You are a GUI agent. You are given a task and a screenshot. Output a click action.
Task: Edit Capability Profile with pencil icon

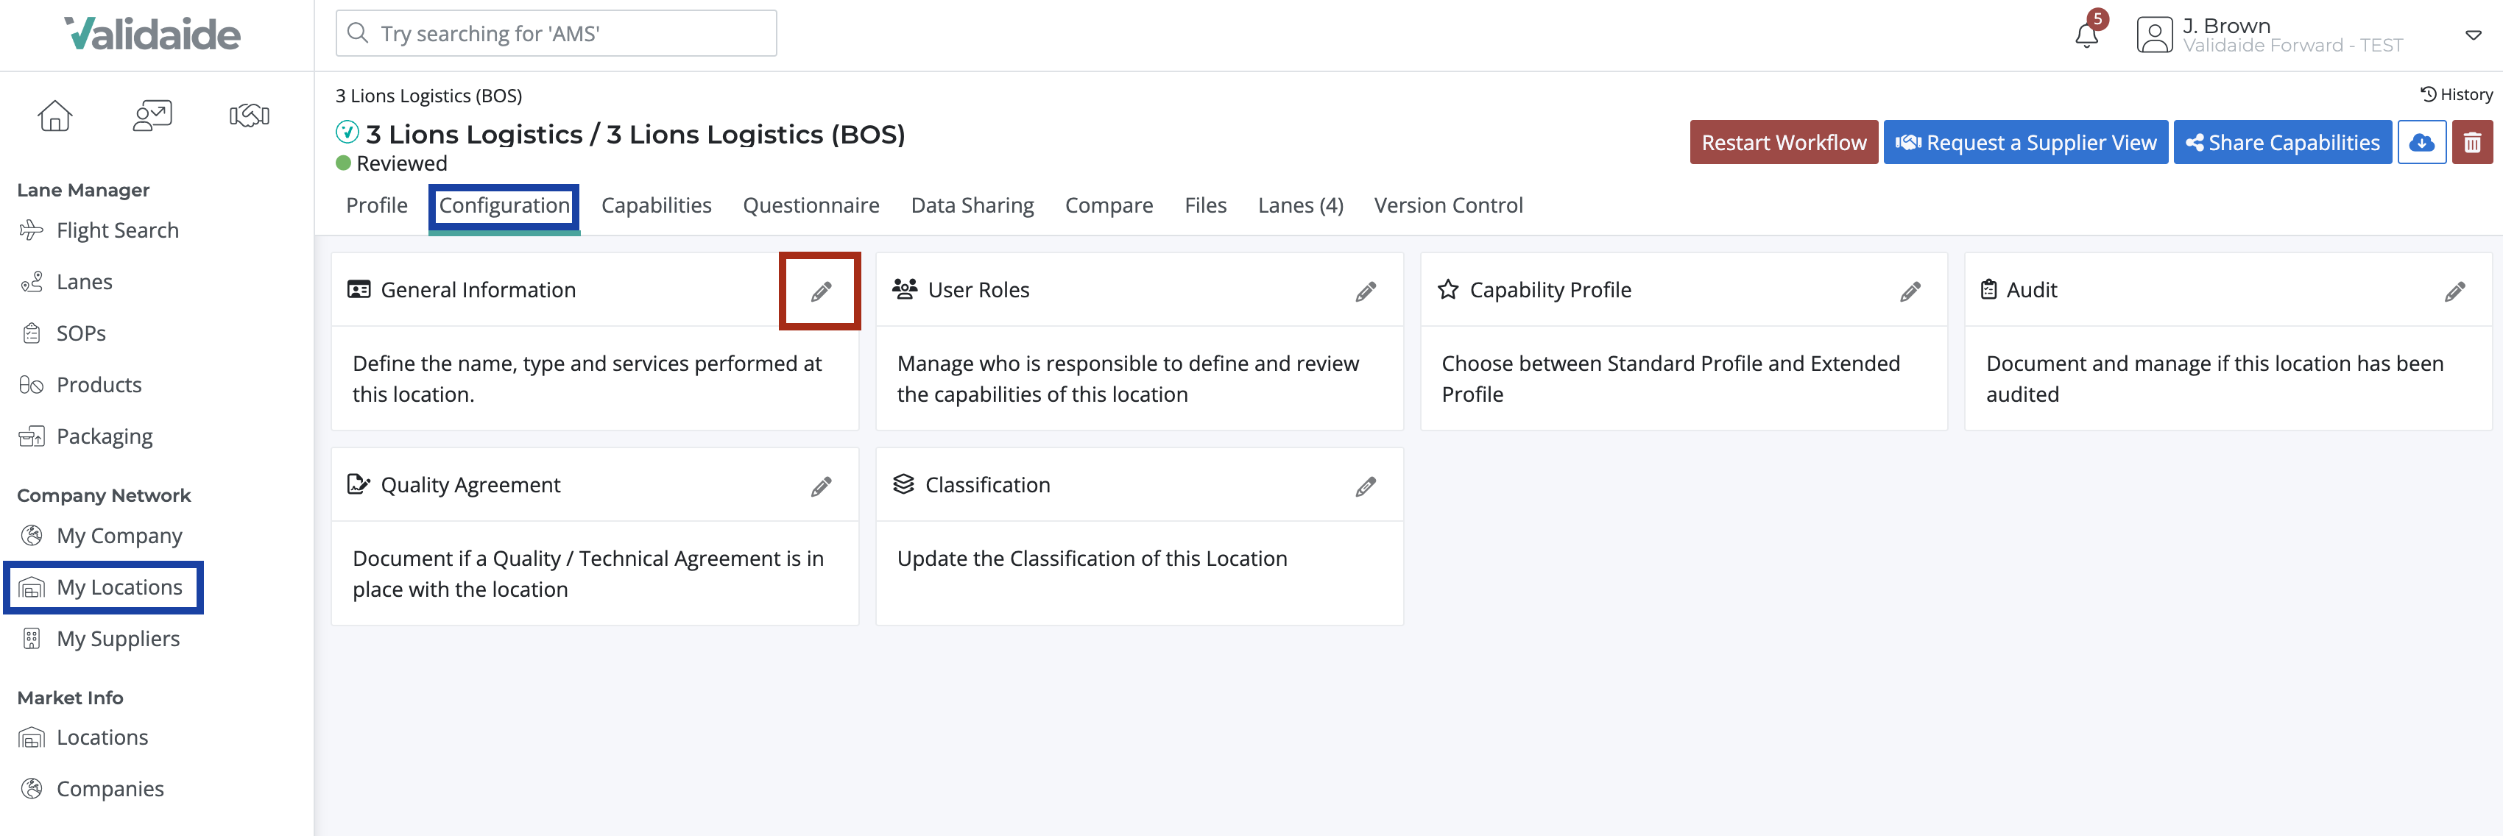click(x=1910, y=291)
